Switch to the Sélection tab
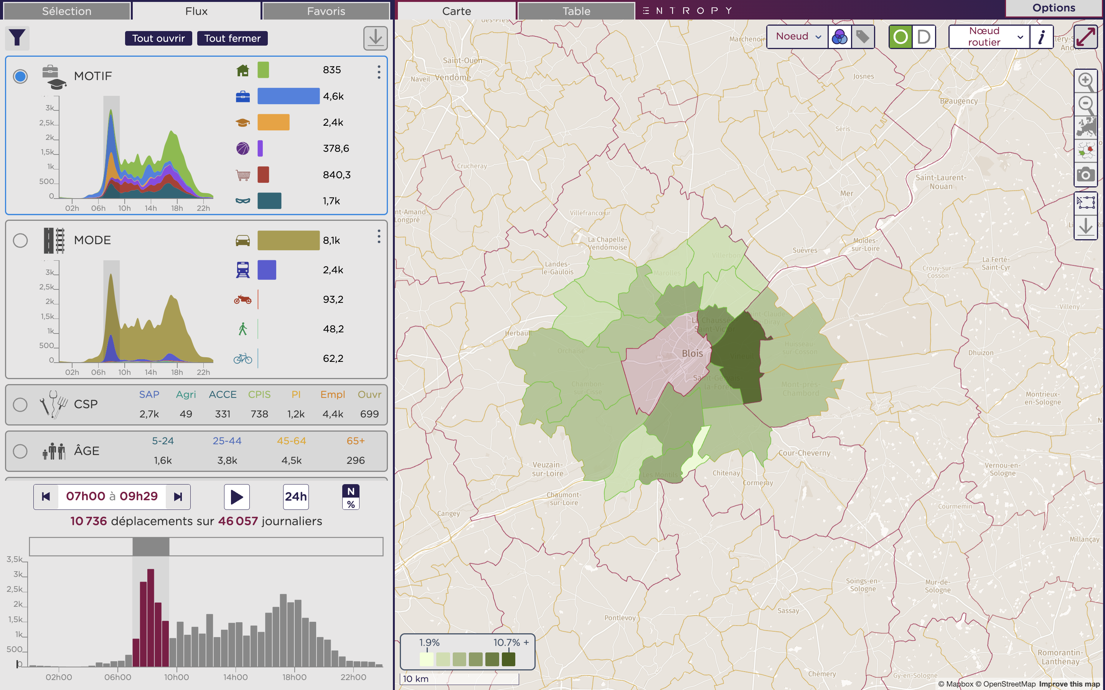The image size is (1105, 690). (67, 11)
